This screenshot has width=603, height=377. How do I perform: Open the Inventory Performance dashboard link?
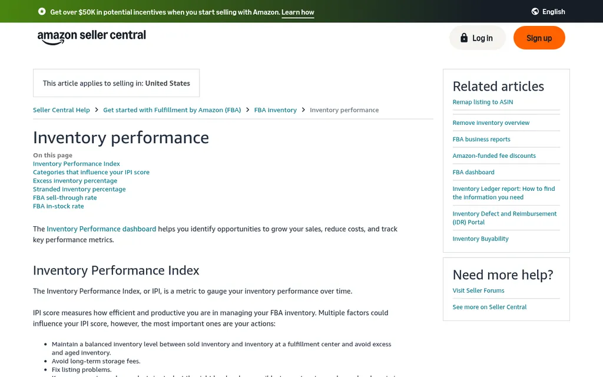[x=101, y=229]
